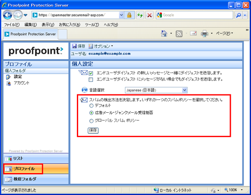Uncheck send digest with new messages checkbox
This screenshot has width=251, height=195.
(x=91, y=73)
